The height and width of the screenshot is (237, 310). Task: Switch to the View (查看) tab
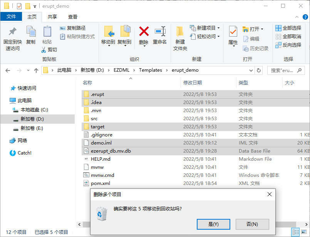[x=72, y=17]
